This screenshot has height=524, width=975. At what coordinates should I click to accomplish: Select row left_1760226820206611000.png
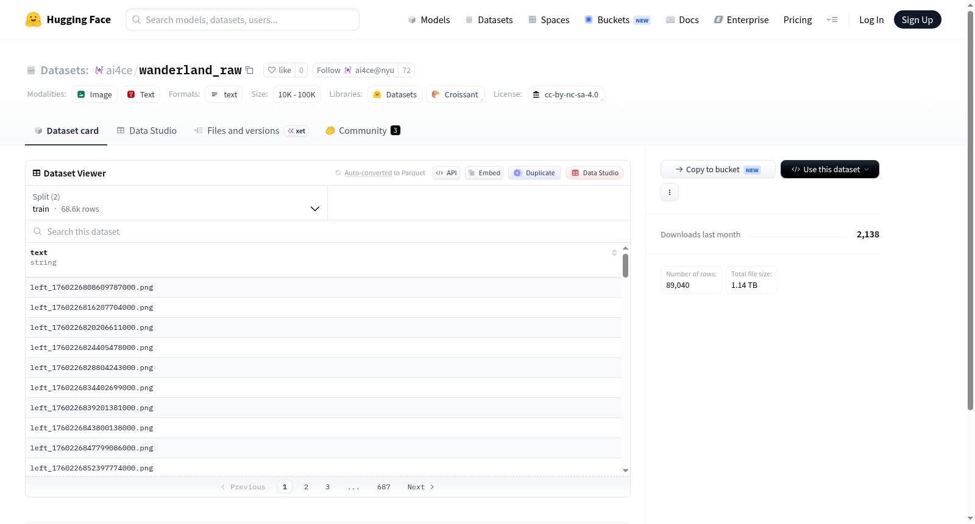[x=323, y=327]
